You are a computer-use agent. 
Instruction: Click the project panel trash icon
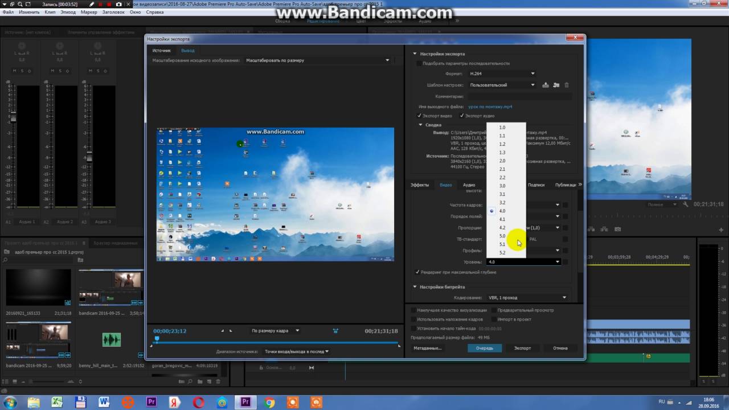tap(218, 382)
